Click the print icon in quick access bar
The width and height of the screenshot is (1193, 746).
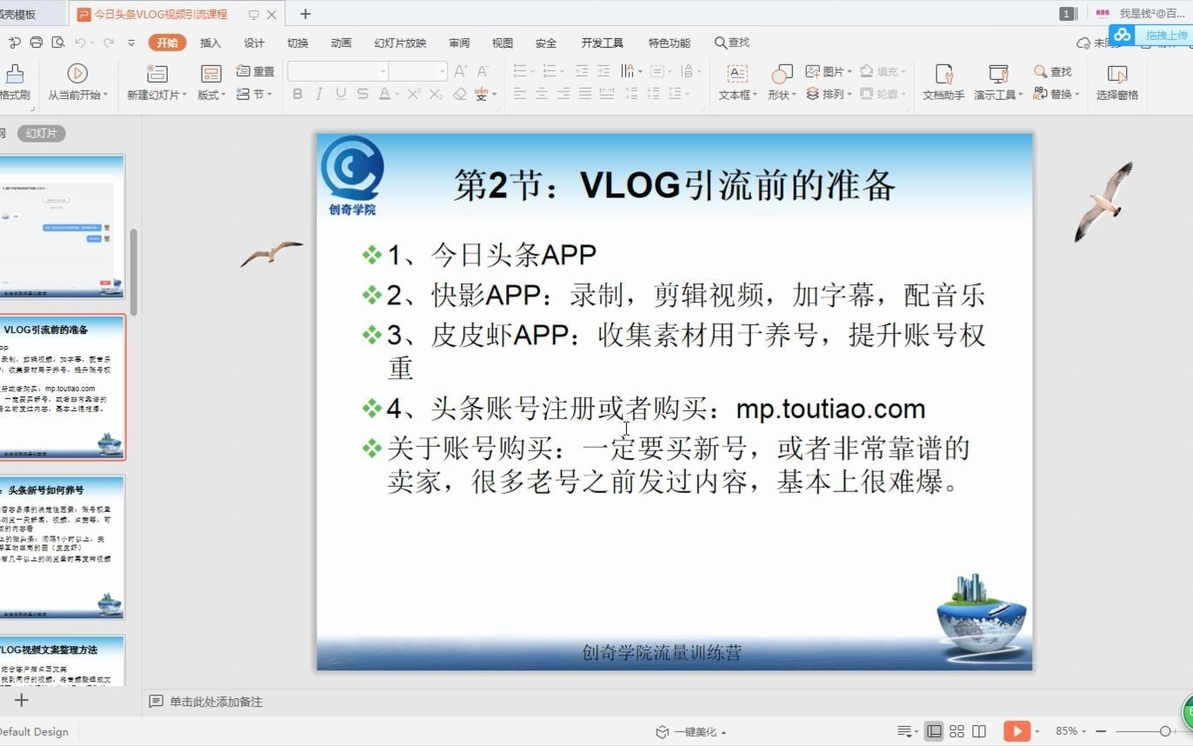[36, 42]
